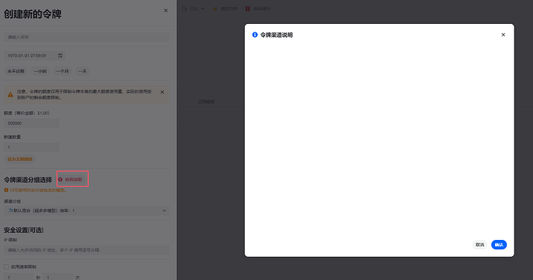Click the calendar icon in the expiry date field
Screen dimensions: 533x280
(60, 56)
